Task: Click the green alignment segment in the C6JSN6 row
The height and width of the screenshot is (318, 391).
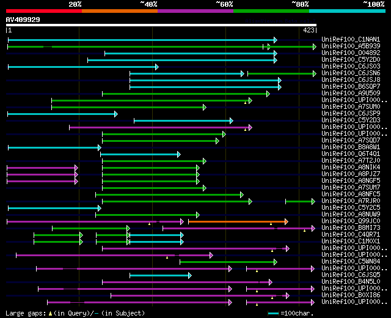Action: pyautogui.click(x=282, y=73)
